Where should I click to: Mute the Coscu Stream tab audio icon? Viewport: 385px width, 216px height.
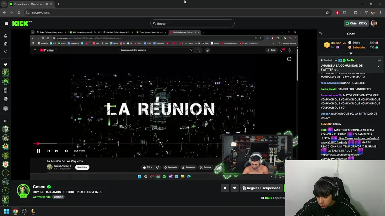coord(46,4)
